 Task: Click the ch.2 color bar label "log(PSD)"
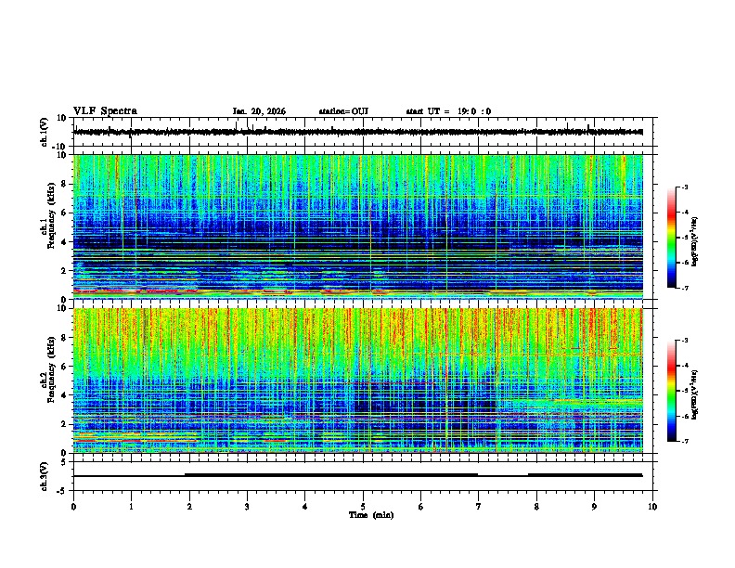pos(695,394)
